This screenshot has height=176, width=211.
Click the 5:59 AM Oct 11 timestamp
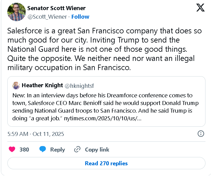36,134
